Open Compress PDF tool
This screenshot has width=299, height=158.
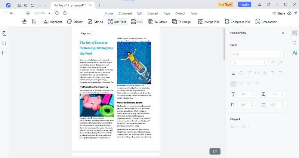tap(237, 22)
